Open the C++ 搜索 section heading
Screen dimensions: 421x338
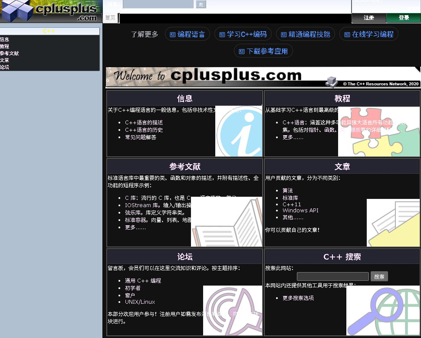342,257
